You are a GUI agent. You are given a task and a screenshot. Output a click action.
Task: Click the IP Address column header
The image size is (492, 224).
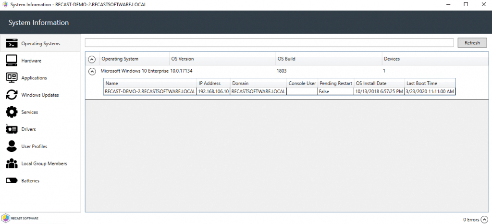point(213,84)
